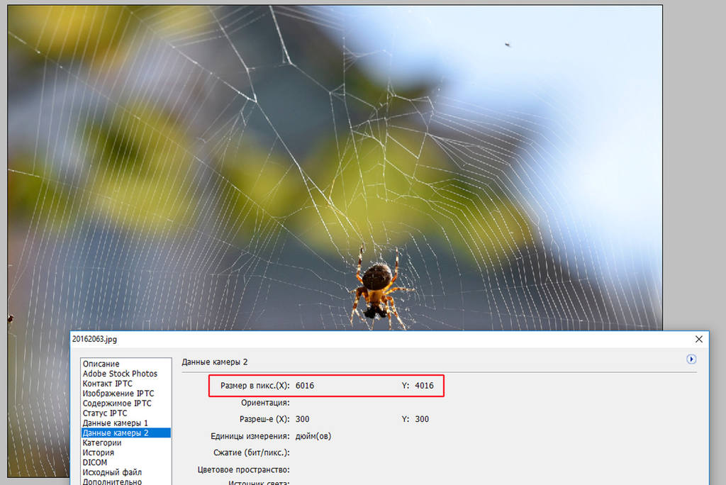Open the Adobe Stock Photos section
Screen dimensions: 726x485
tap(120, 374)
